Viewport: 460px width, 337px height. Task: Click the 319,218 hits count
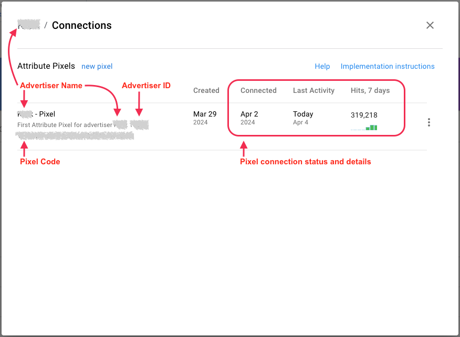pos(364,115)
